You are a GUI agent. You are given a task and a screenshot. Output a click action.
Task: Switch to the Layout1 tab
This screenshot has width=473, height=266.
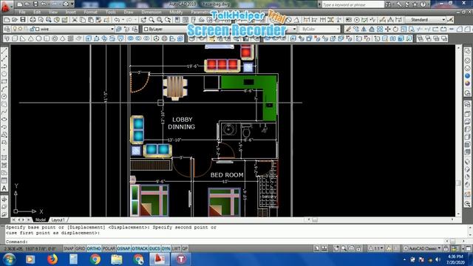[58, 220]
